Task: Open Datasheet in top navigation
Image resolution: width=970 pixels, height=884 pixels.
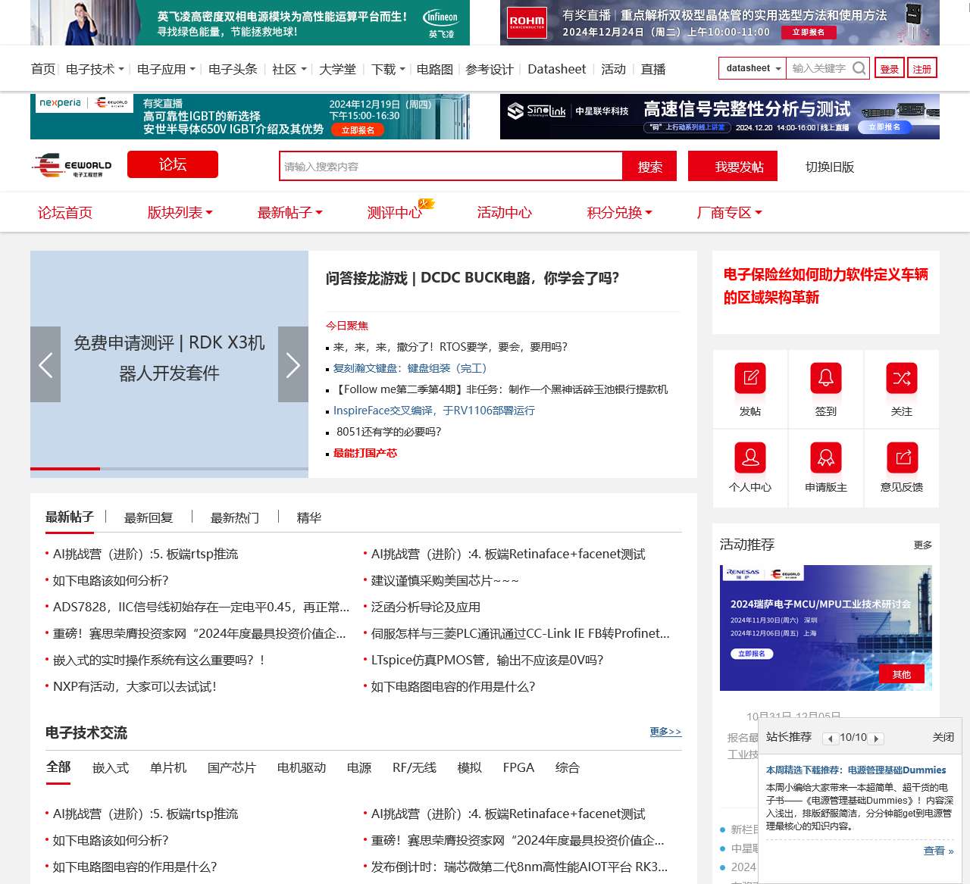Action: [557, 69]
